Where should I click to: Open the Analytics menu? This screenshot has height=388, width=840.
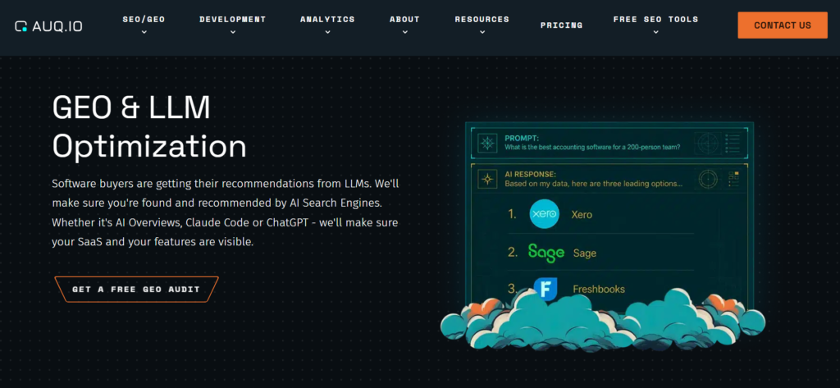coord(327,20)
